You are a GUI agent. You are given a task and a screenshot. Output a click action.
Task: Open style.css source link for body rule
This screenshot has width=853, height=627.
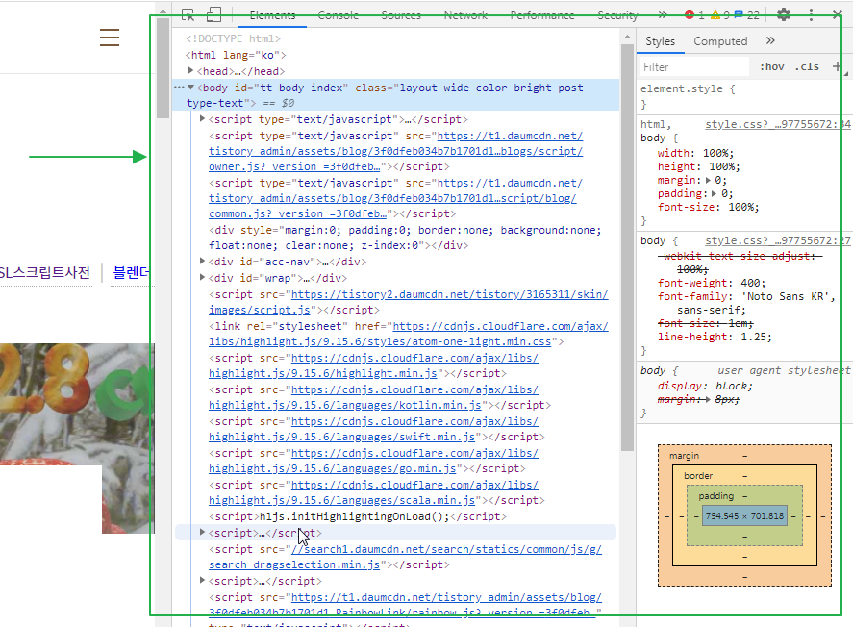(x=777, y=240)
